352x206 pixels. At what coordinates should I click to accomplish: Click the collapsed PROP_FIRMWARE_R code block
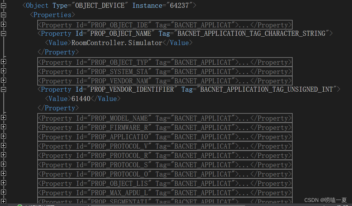point(165,127)
